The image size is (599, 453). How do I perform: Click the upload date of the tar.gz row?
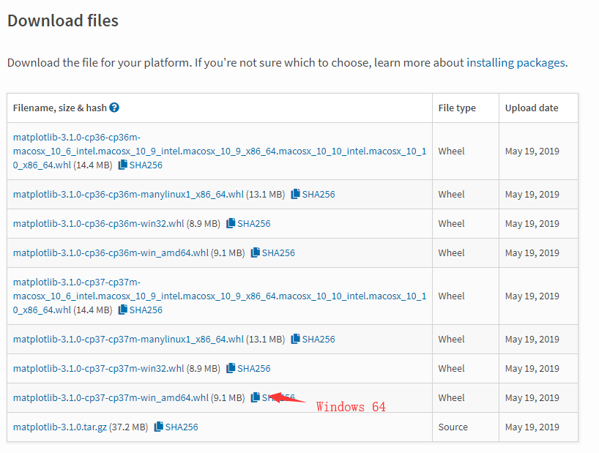tap(532, 427)
